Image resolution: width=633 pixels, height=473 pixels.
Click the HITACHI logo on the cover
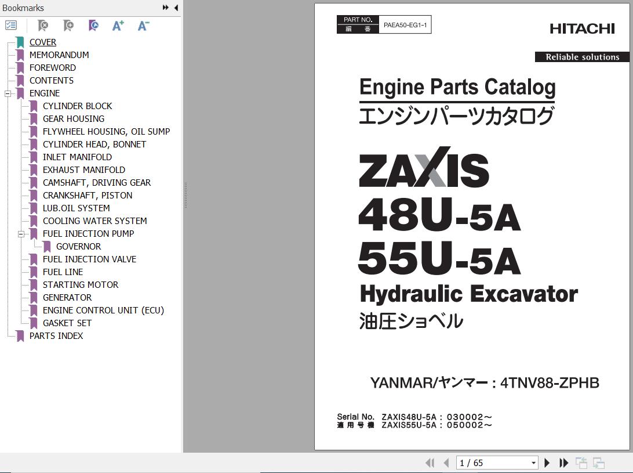(582, 28)
